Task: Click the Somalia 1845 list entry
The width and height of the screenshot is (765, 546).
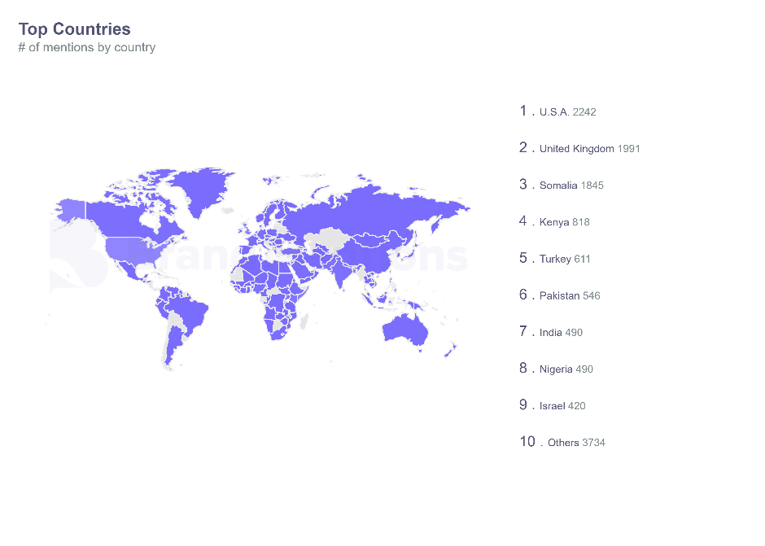Action: 571,186
